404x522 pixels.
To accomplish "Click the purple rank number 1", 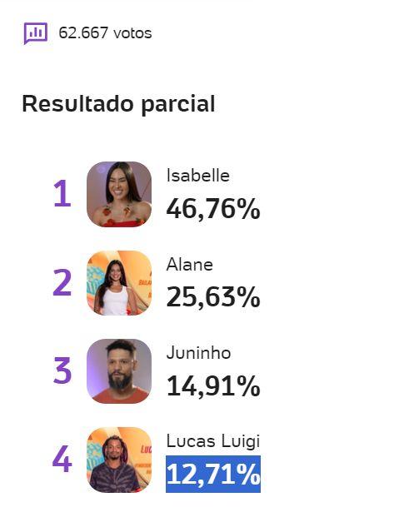I will 62,193.
